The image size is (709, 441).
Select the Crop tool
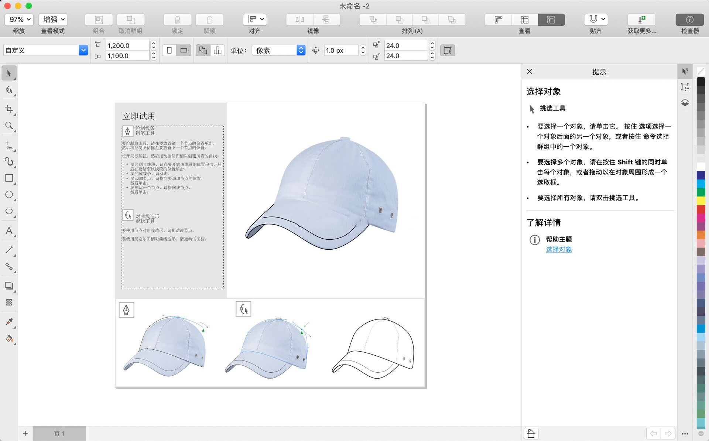coord(9,109)
